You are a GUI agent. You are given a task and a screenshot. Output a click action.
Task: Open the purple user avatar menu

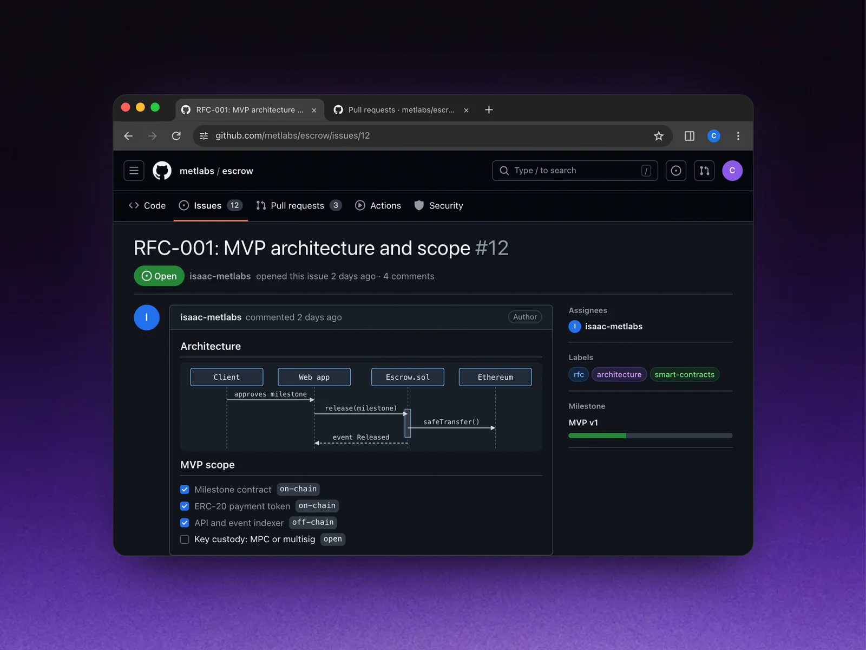[732, 171]
